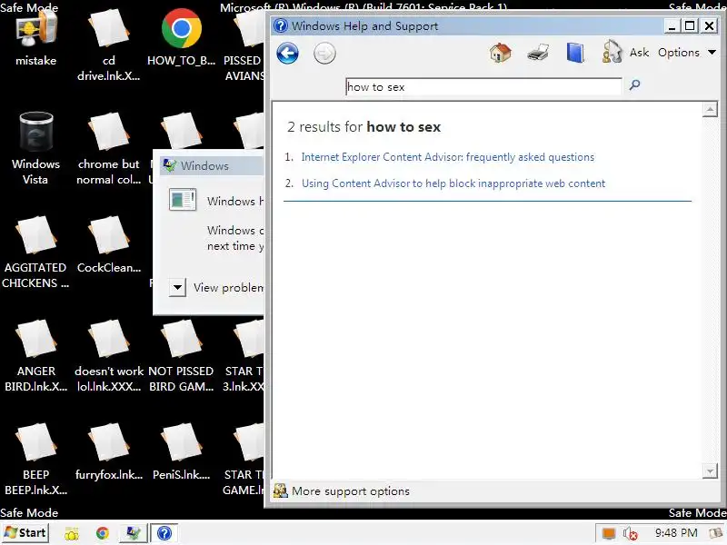Click Ask in Help toolbar
The width and height of the screenshot is (727, 545).
coord(639,53)
